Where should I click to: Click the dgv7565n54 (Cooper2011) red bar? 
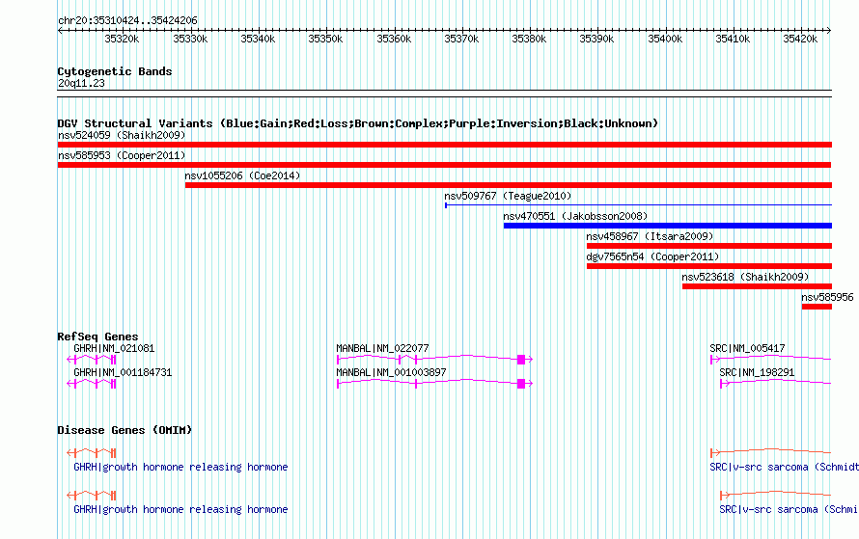[708, 266]
